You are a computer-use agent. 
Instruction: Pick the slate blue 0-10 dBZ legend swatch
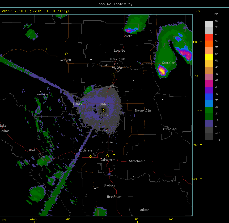click(209, 123)
